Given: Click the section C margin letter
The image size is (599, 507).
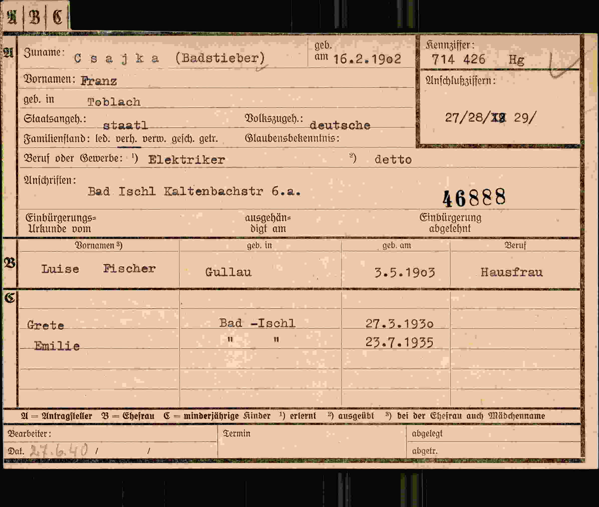Looking at the screenshot, I should (x=10, y=298).
